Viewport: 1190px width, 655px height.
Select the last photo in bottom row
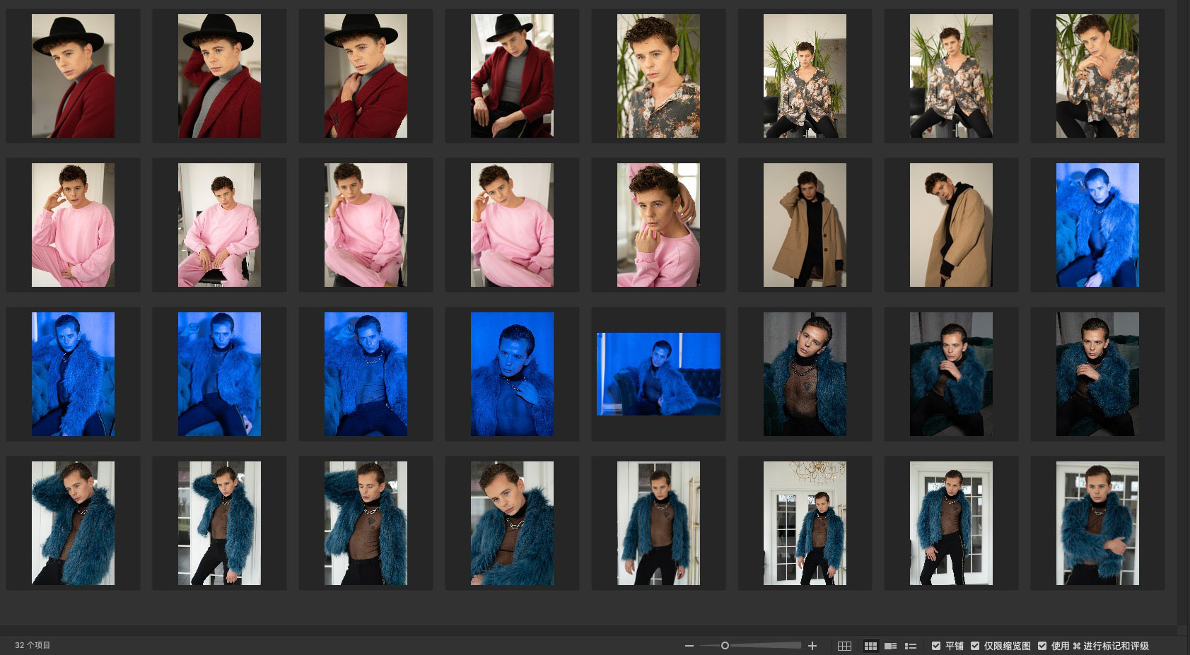click(x=1097, y=523)
